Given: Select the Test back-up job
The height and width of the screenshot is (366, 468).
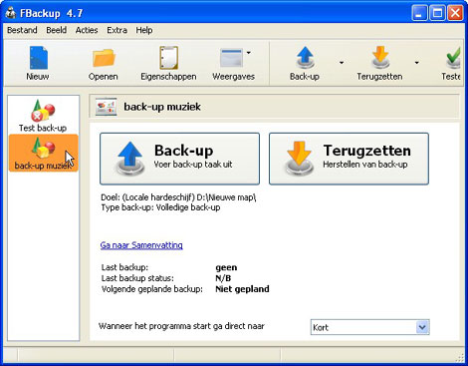Looking at the screenshot, I should pos(43,116).
